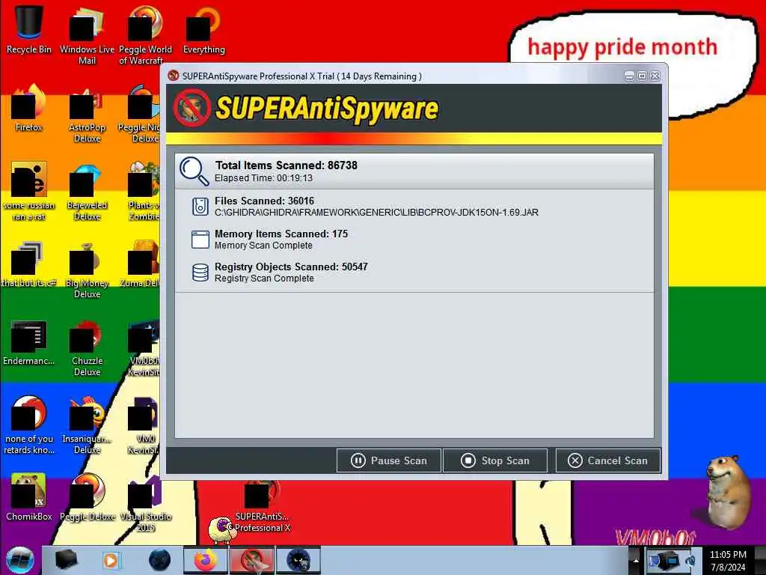Click 'Registry Scan Complete' status text
This screenshot has height=575, width=766.
tap(264, 279)
